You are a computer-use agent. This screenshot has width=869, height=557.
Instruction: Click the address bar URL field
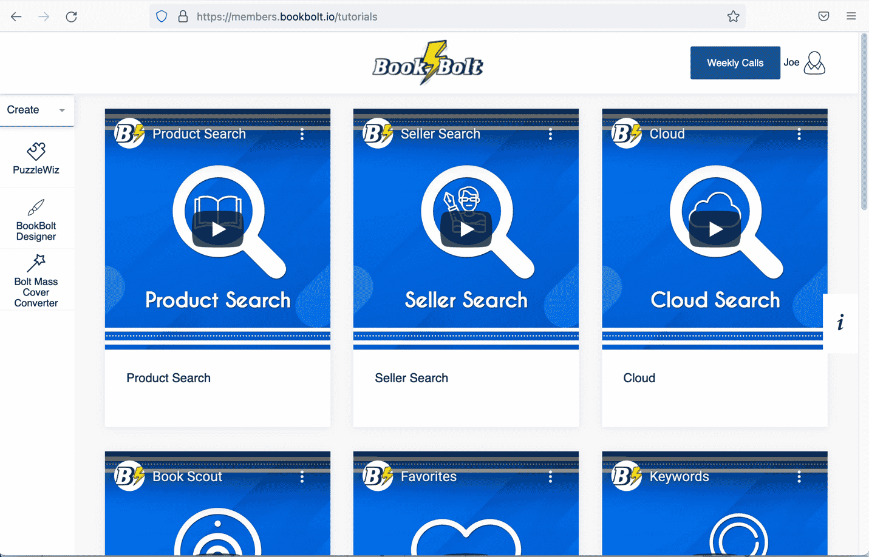click(x=447, y=16)
